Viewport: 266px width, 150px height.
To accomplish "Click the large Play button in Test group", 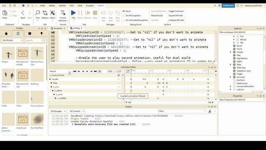I will tap(74, 13).
